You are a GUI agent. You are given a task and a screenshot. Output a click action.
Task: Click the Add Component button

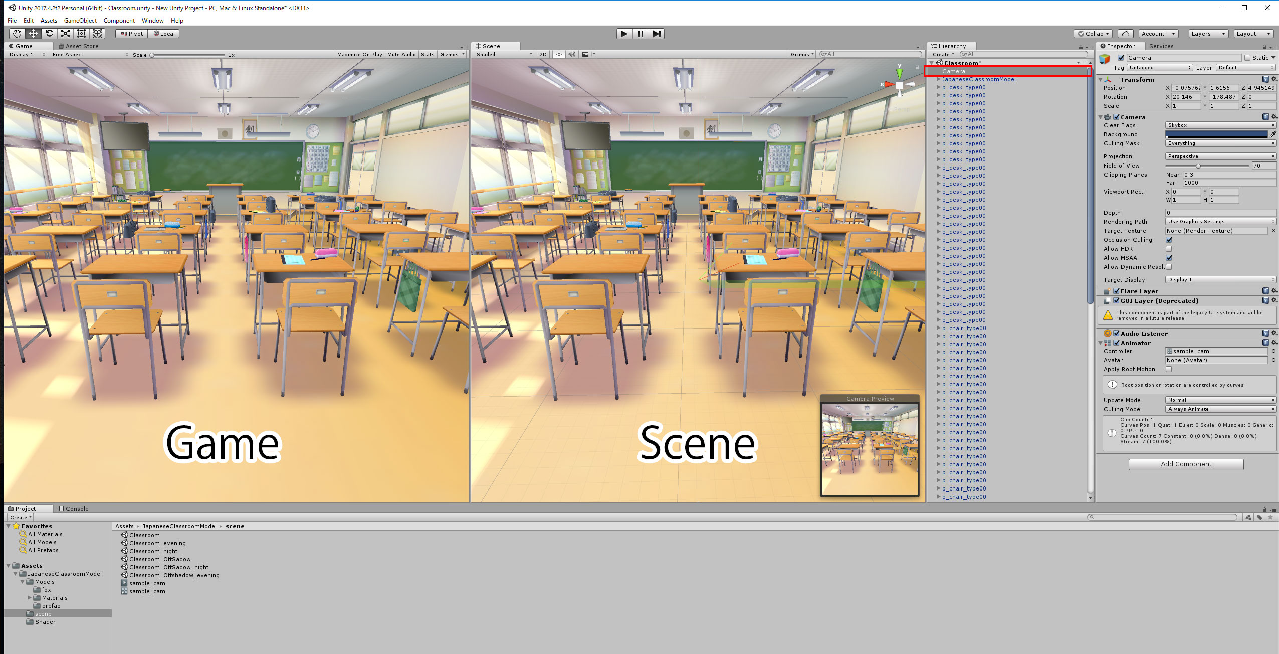pos(1185,464)
